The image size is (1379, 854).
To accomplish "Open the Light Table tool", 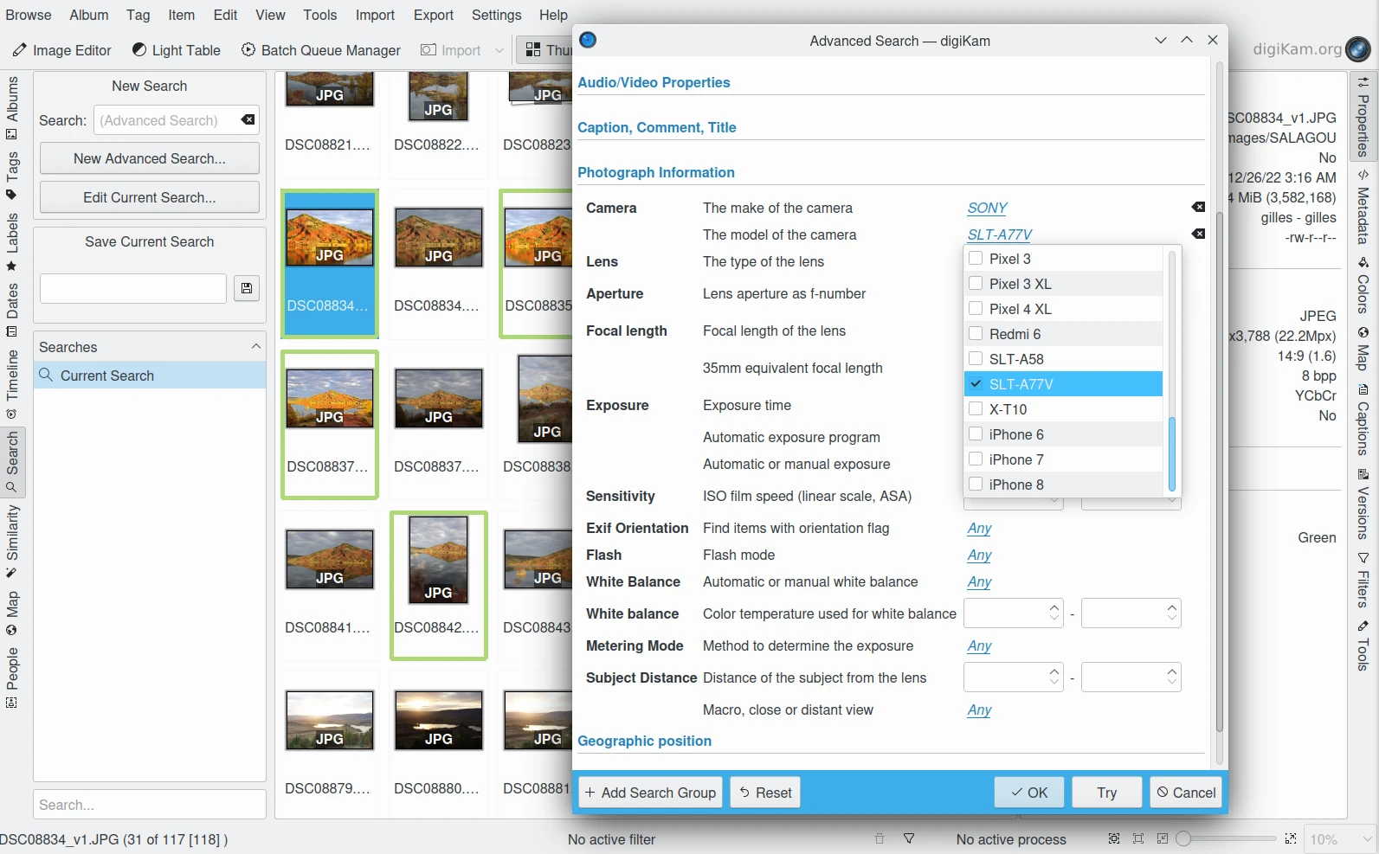I will coord(177,50).
